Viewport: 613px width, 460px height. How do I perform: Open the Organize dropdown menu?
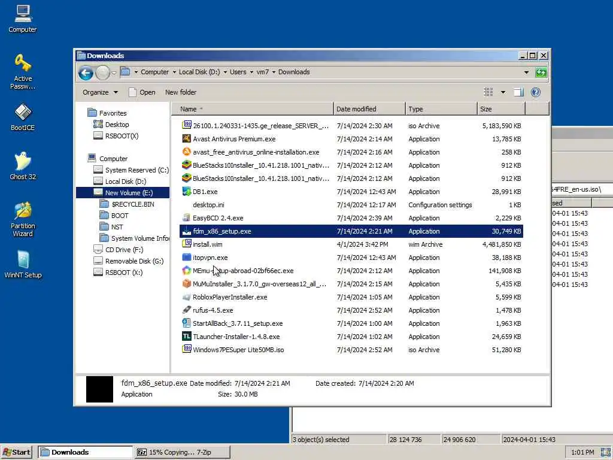pos(100,92)
